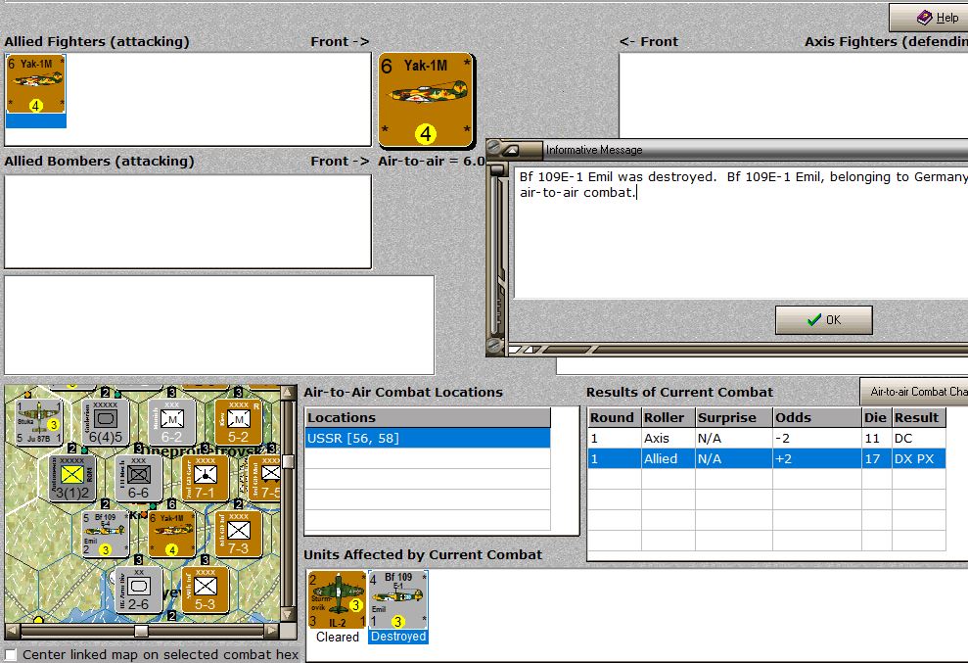The image size is (968, 663).
Task: Click die value 17 in results table
Action: click(876, 458)
